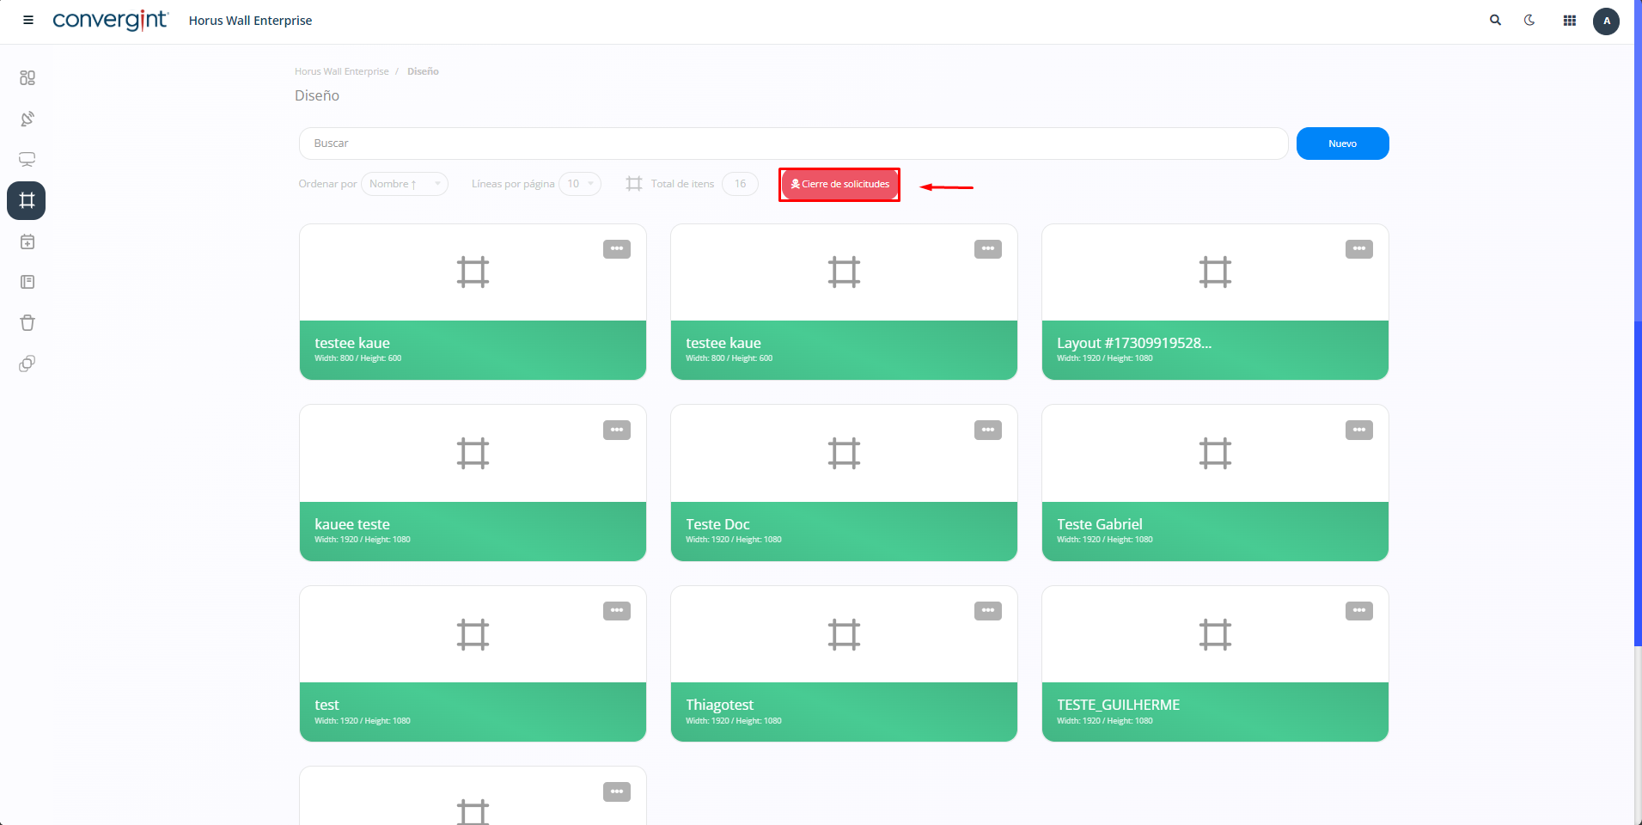Click the satellite dish icon in sidebar
Image resolution: width=1642 pixels, height=825 pixels.
(27, 119)
